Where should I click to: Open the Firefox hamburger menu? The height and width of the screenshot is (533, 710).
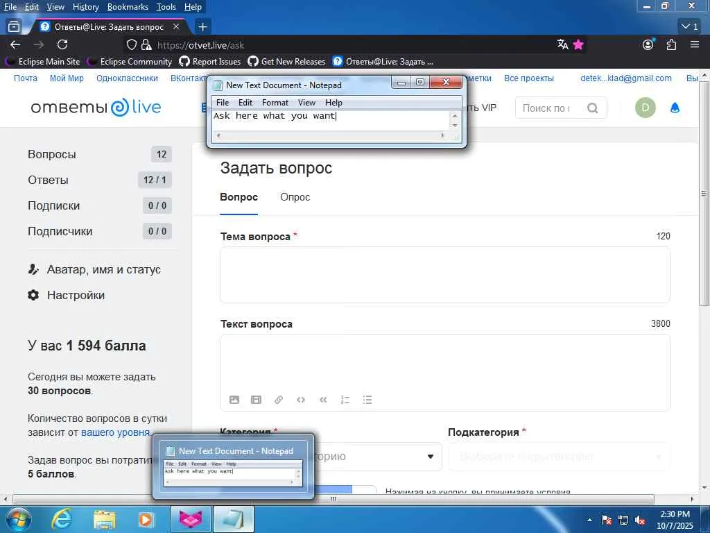694,44
